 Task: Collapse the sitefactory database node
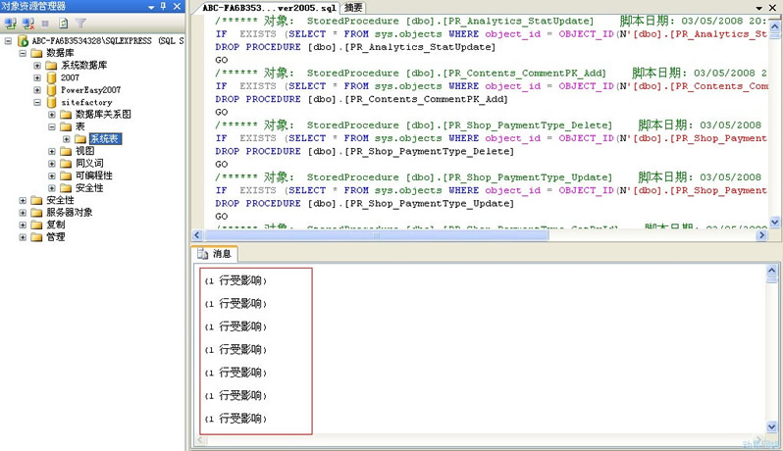point(37,102)
